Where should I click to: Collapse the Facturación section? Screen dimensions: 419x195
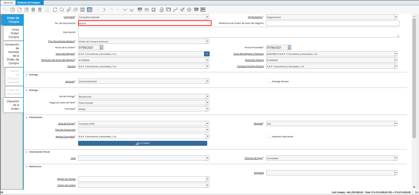27,117
